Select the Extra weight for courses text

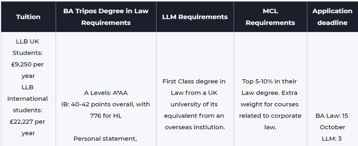click(x=270, y=98)
